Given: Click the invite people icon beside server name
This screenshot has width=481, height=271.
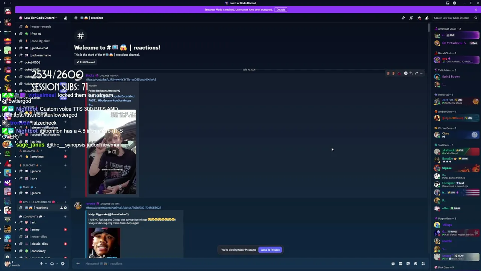Looking at the screenshot, I should click(65, 18).
